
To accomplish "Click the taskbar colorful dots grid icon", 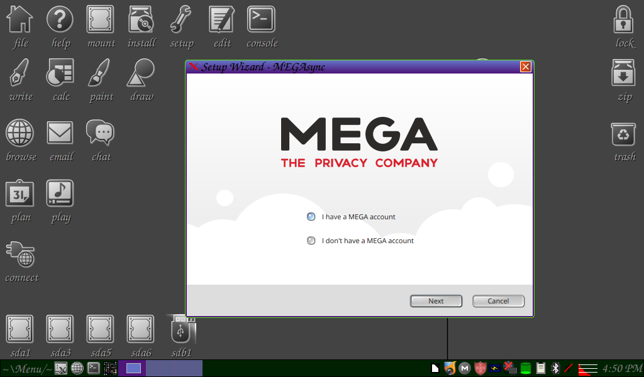I will tap(109, 368).
